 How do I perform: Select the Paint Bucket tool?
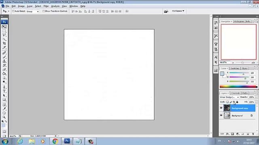click(4, 73)
